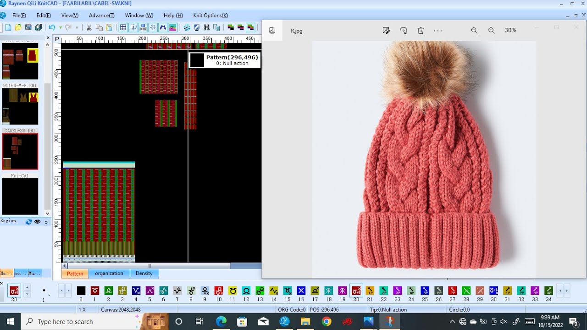Click the first color layers toolbar icon

[x=231, y=27]
